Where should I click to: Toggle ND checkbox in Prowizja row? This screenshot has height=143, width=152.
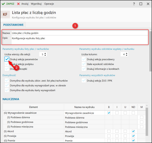(x=133, y=136)
